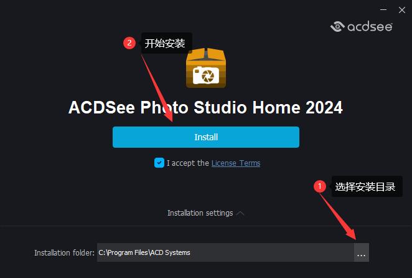Click the red number 2 badge
412x278 pixels.
click(129, 42)
